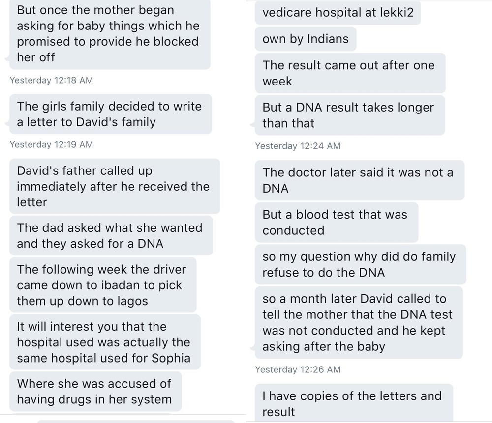Screen dimensions: 492x423
Task: Tap the 'blocked her off' message bubble
Action: coord(110,34)
